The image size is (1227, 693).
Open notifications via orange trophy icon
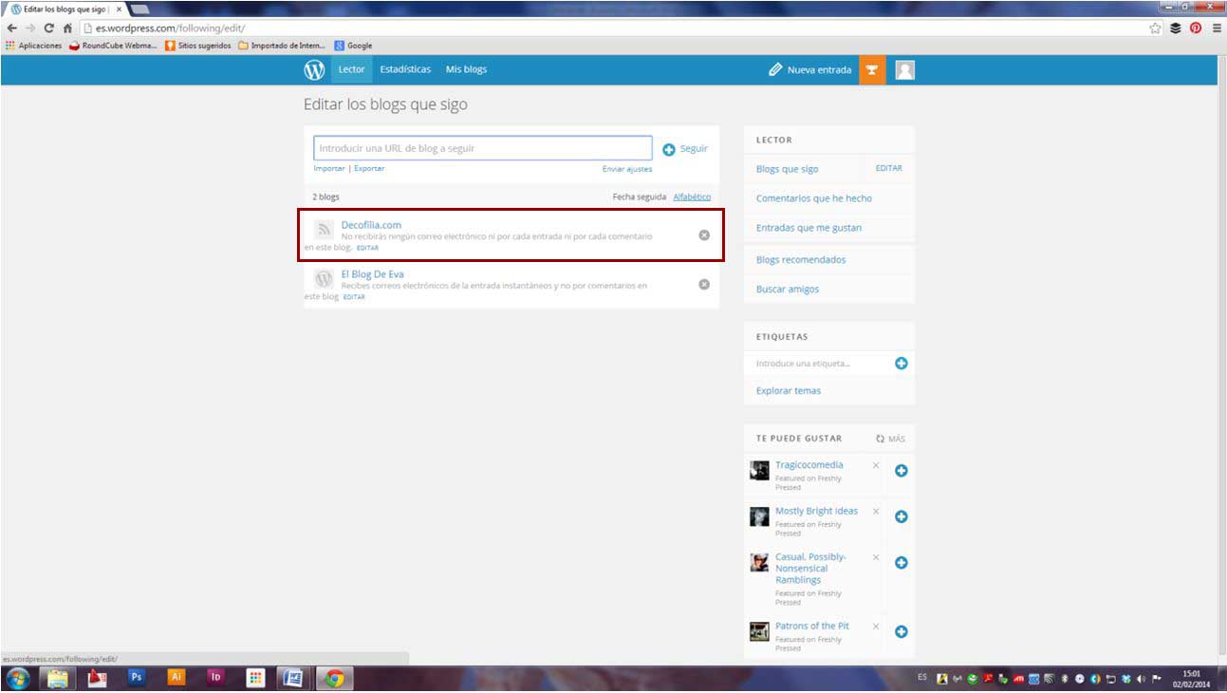tap(871, 70)
